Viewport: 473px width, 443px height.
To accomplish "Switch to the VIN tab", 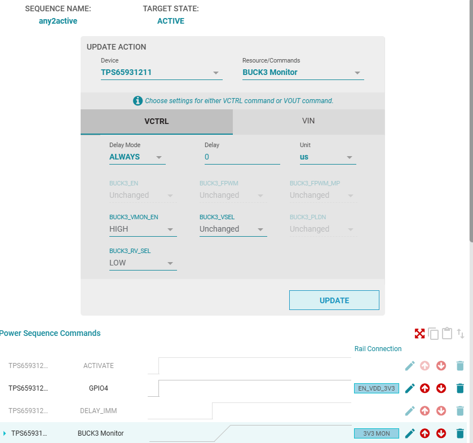I will tap(309, 121).
